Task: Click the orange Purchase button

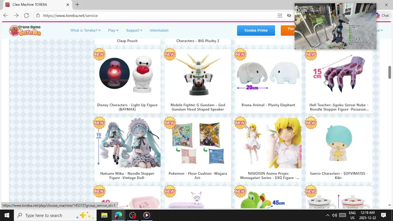Action: (288, 30)
